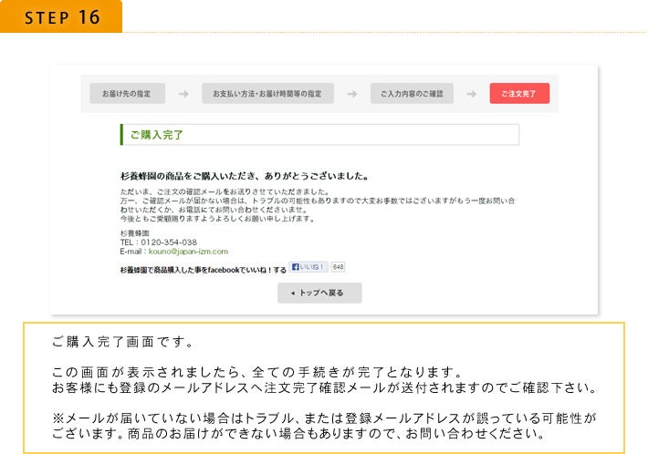The width and height of the screenshot is (648, 454).
Task: Select the ご入力内容のご確認 step
Action: pyautogui.click(x=412, y=94)
